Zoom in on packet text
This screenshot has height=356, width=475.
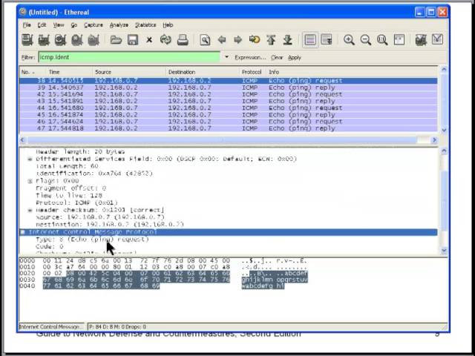pyautogui.click(x=349, y=40)
